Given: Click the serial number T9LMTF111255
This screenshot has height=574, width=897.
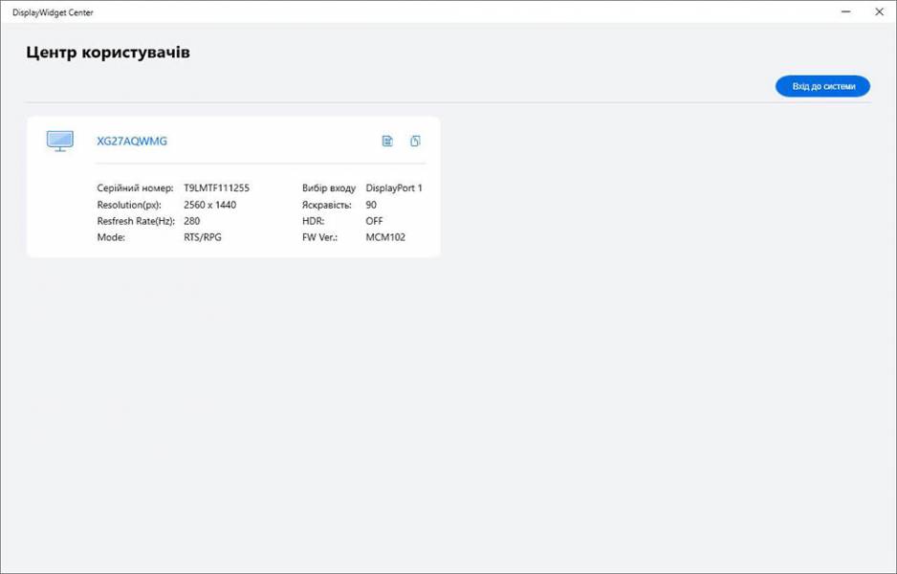Looking at the screenshot, I should click(216, 188).
